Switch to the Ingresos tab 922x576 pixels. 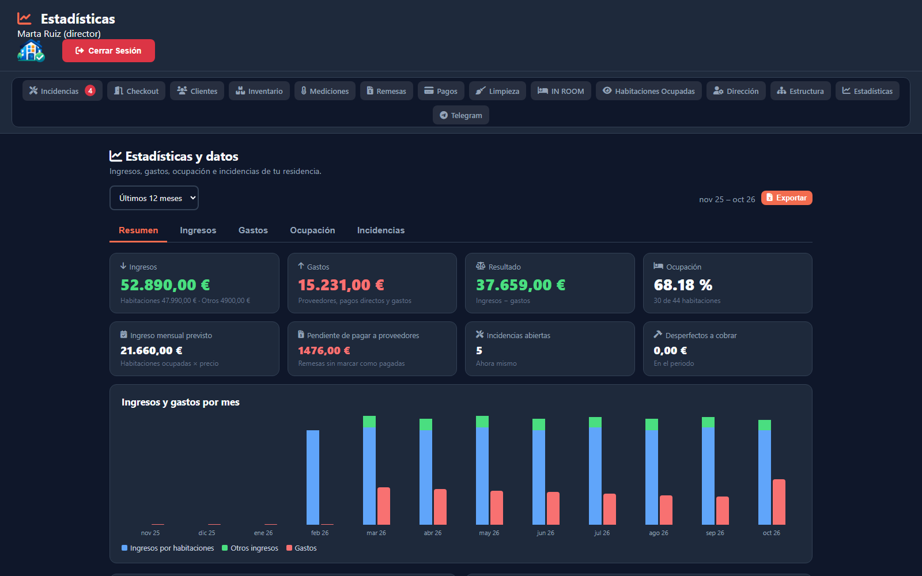[198, 230]
